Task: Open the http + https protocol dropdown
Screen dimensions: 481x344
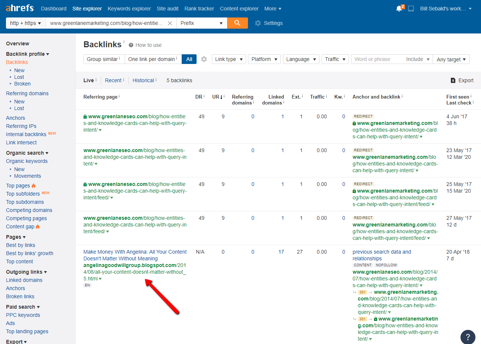Action: coord(26,23)
